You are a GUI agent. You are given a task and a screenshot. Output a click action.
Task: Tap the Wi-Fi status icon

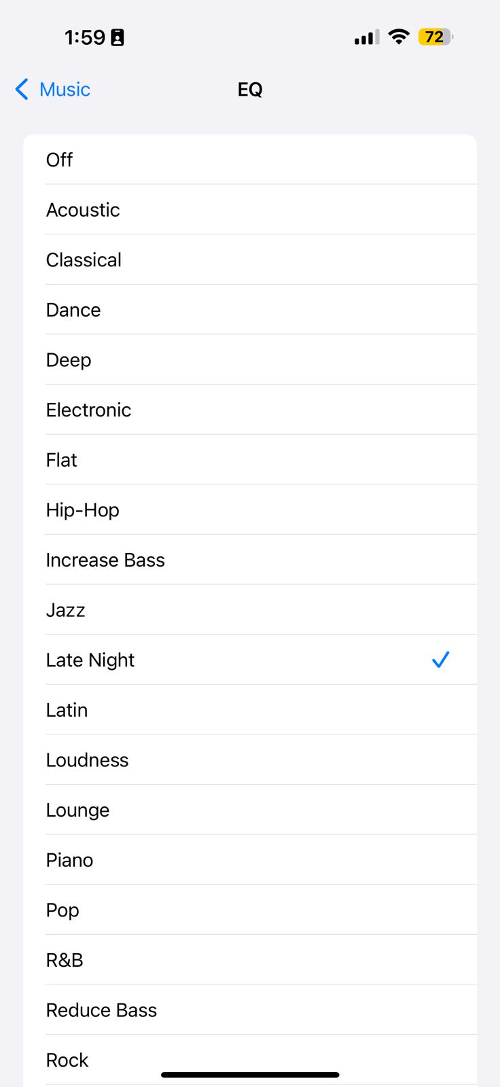coord(399,37)
